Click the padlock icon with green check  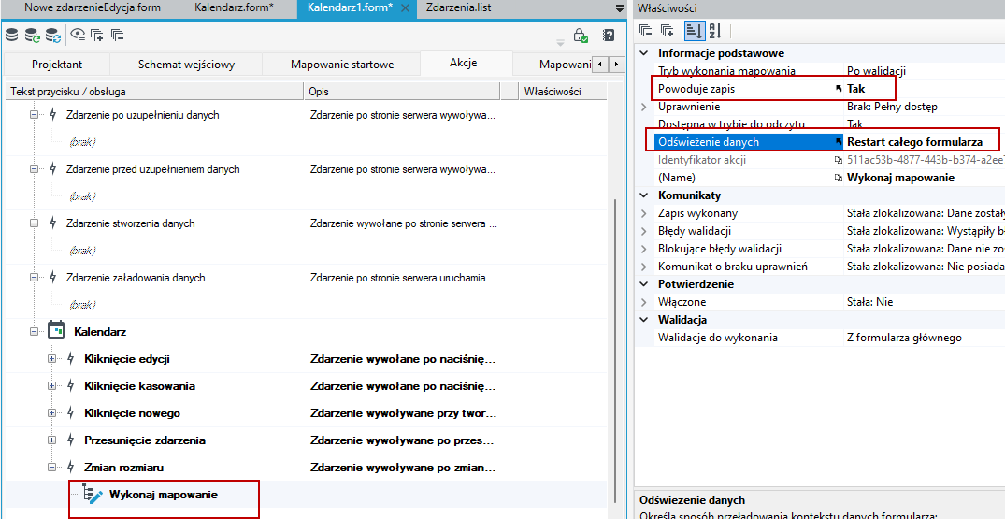[x=581, y=36]
